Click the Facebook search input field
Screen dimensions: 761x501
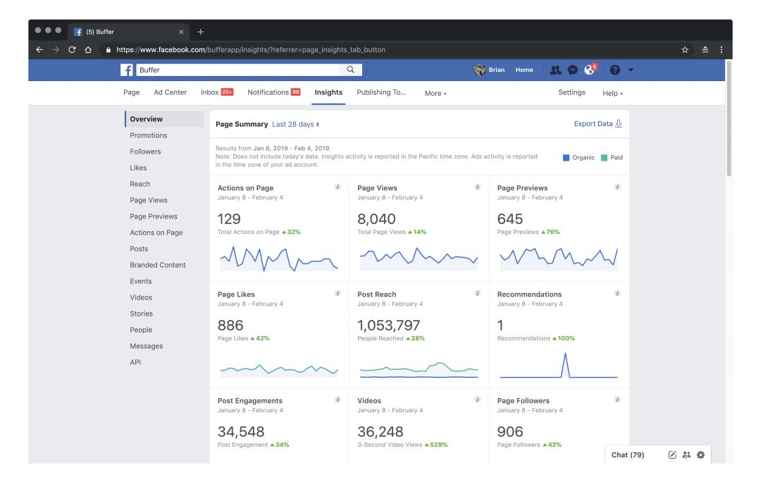(240, 70)
